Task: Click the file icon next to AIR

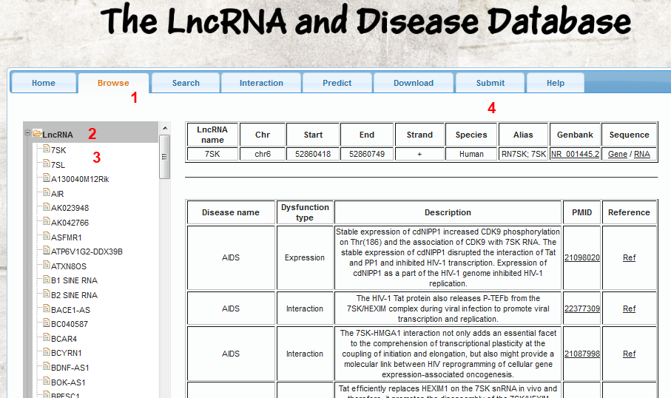Action: pyautogui.click(x=46, y=193)
